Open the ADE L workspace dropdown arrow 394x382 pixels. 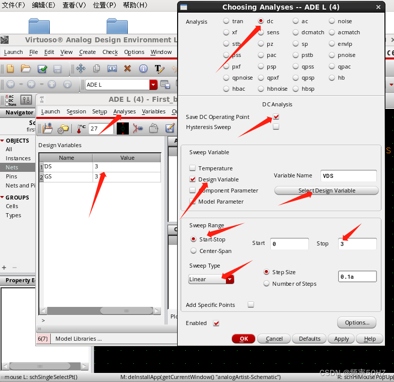[x=153, y=85]
